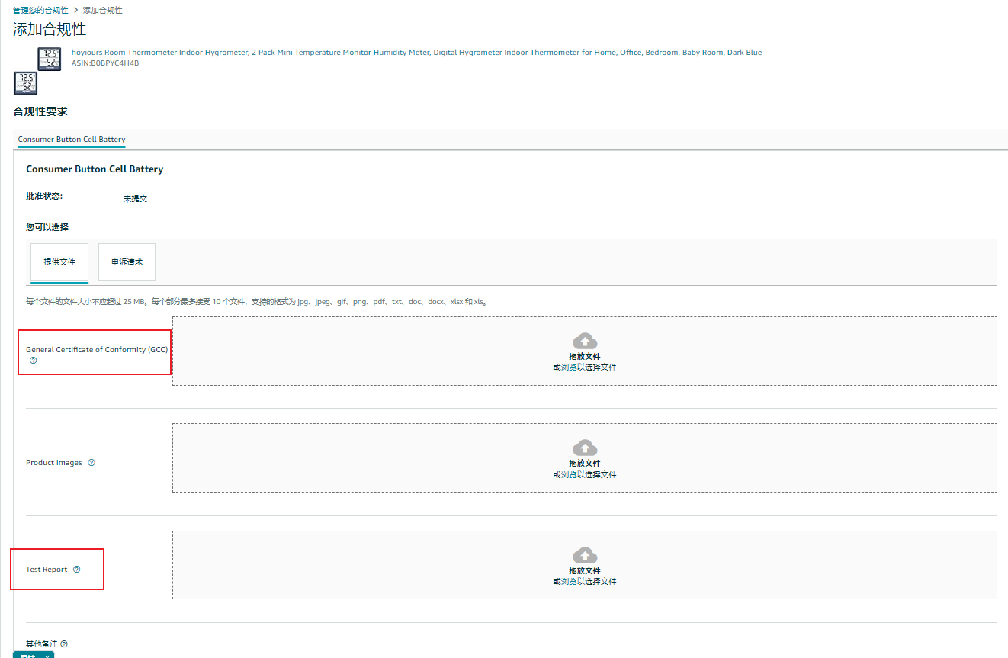The height and width of the screenshot is (658, 1008).
Task: Click the 浏览 link in the Product Images upload area
Action: [568, 474]
